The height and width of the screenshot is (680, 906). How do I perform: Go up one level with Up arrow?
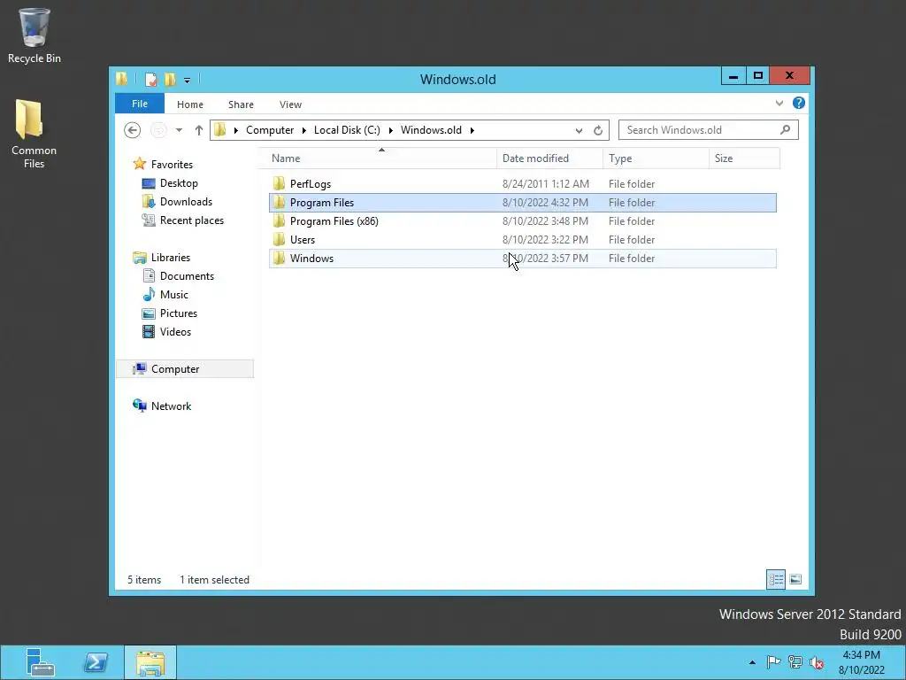tap(198, 130)
